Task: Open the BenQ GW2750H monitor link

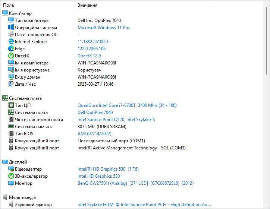Action: tap(136, 183)
